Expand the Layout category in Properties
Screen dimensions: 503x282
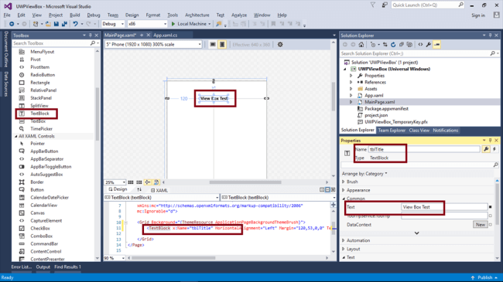click(344, 249)
